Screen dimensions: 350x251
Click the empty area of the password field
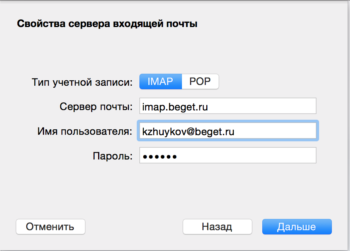tap(246, 155)
